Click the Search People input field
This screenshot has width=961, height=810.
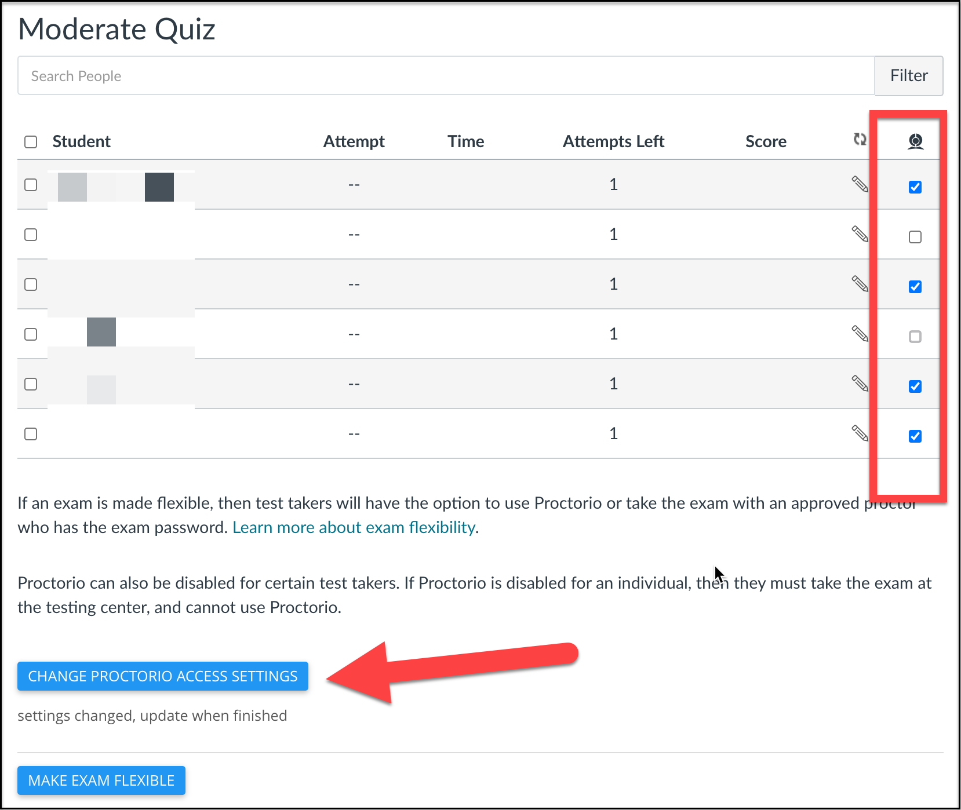coord(446,75)
